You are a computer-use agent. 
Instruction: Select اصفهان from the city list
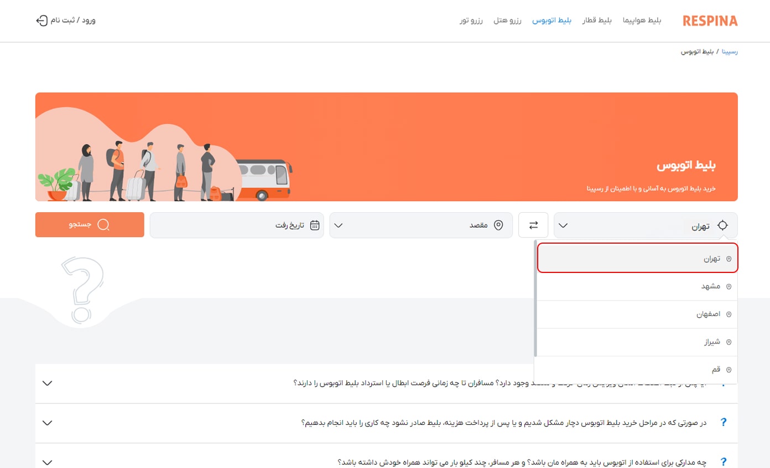[x=708, y=314]
